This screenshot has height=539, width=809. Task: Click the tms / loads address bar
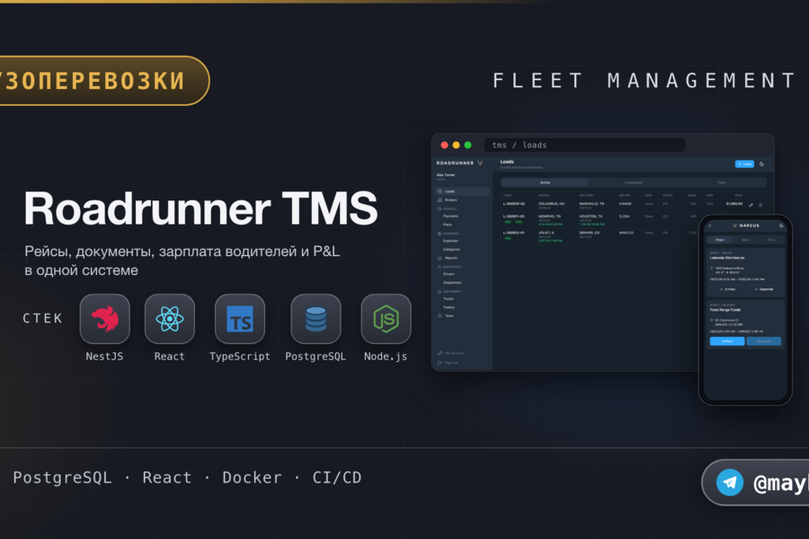[x=584, y=145]
